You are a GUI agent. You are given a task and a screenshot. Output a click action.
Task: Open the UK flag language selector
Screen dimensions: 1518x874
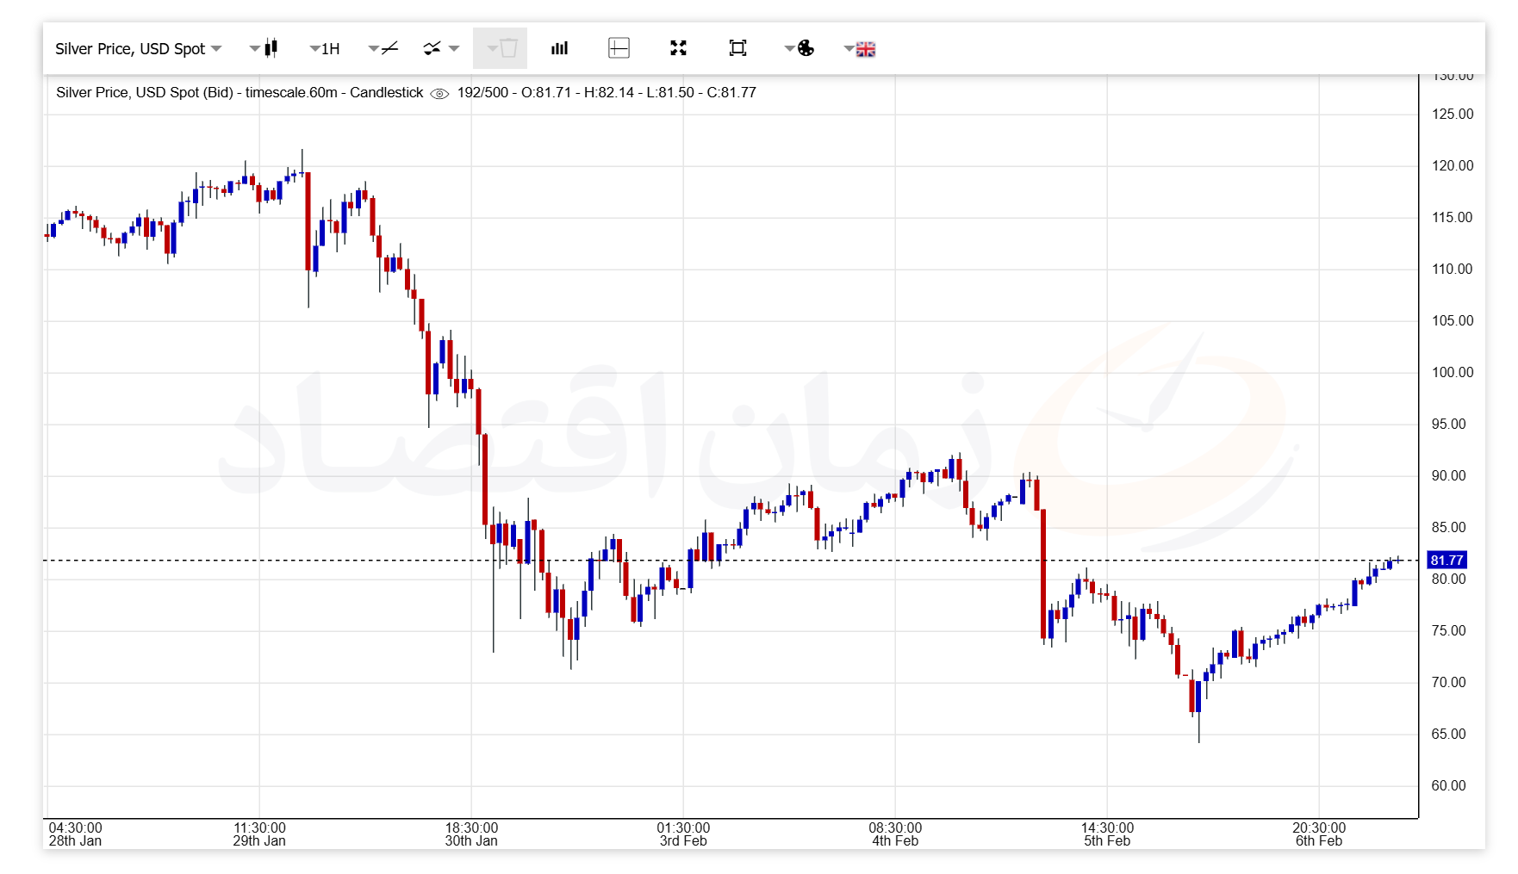point(860,49)
